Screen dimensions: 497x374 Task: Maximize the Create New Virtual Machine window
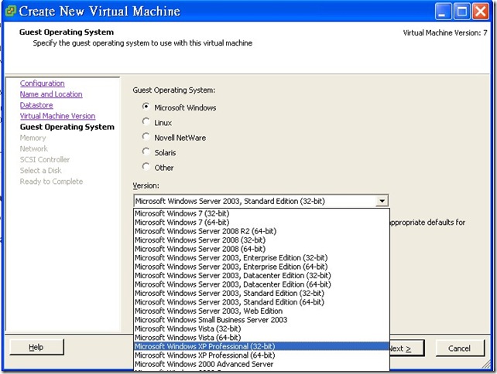pos(462,12)
